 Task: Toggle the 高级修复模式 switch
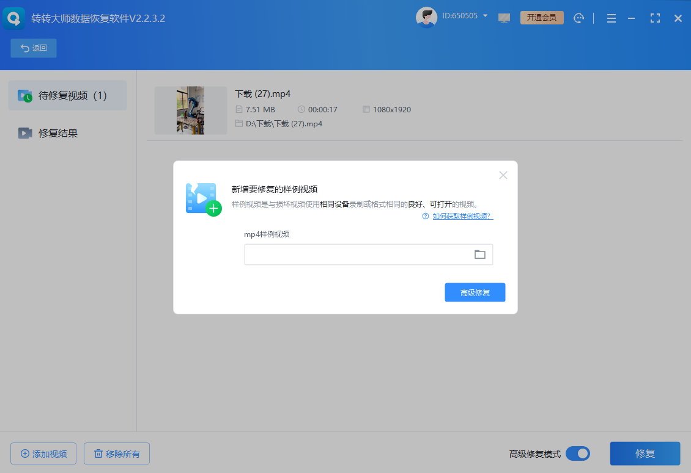click(x=577, y=453)
